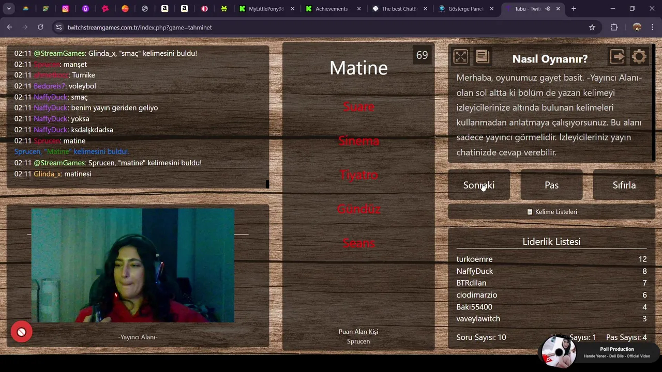The image size is (662, 372).
Task: Open the Chrome profile avatar
Action: [x=637, y=27]
